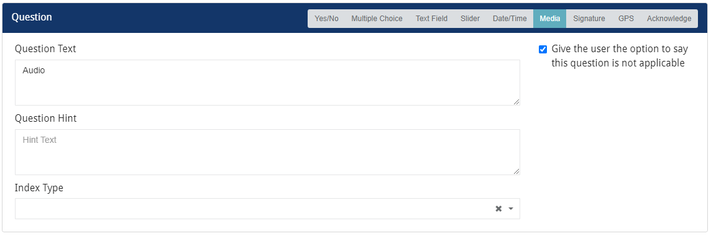Click into the Hint Text field
Viewport: 711px width, 236px height.
pyautogui.click(x=267, y=152)
